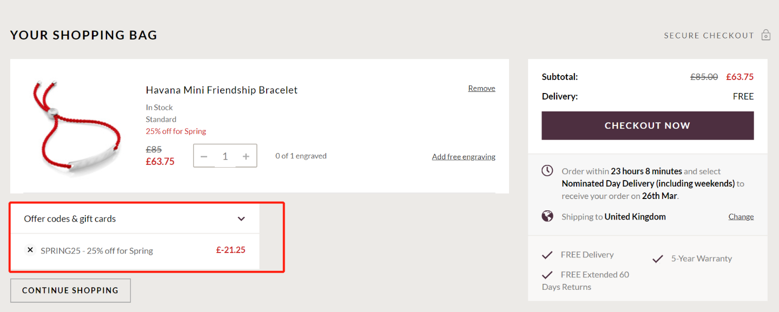
Task: Click the Continue Shopping button
Action: (70, 290)
